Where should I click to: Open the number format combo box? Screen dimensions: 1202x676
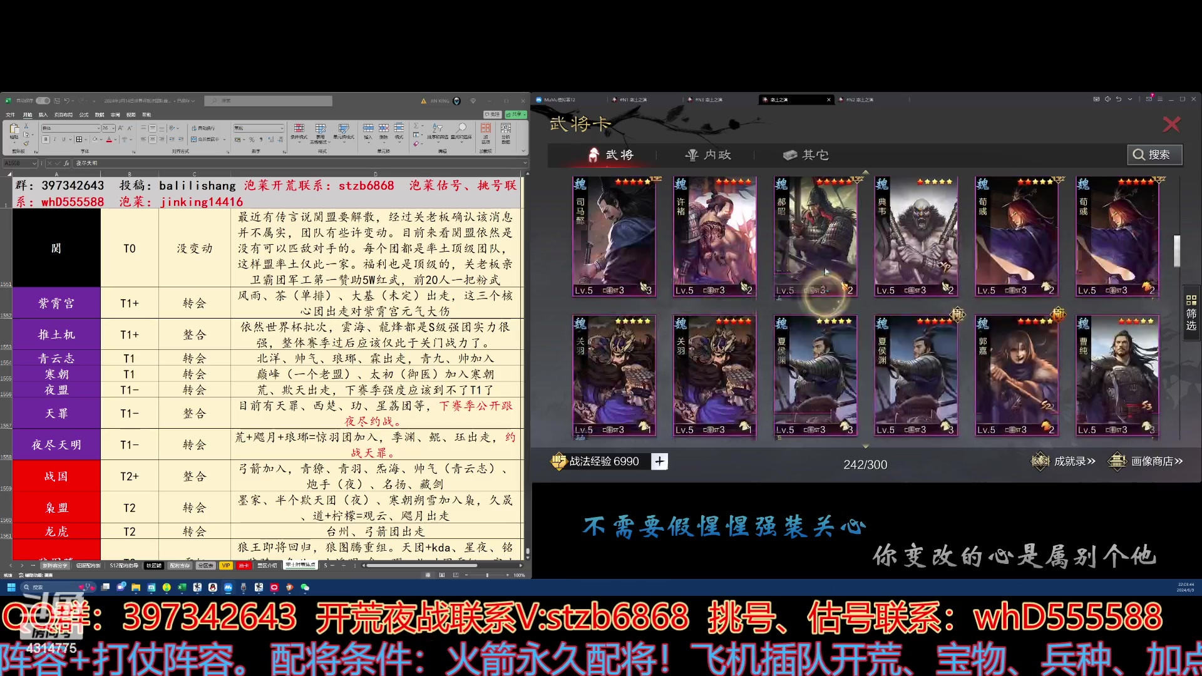[259, 128]
